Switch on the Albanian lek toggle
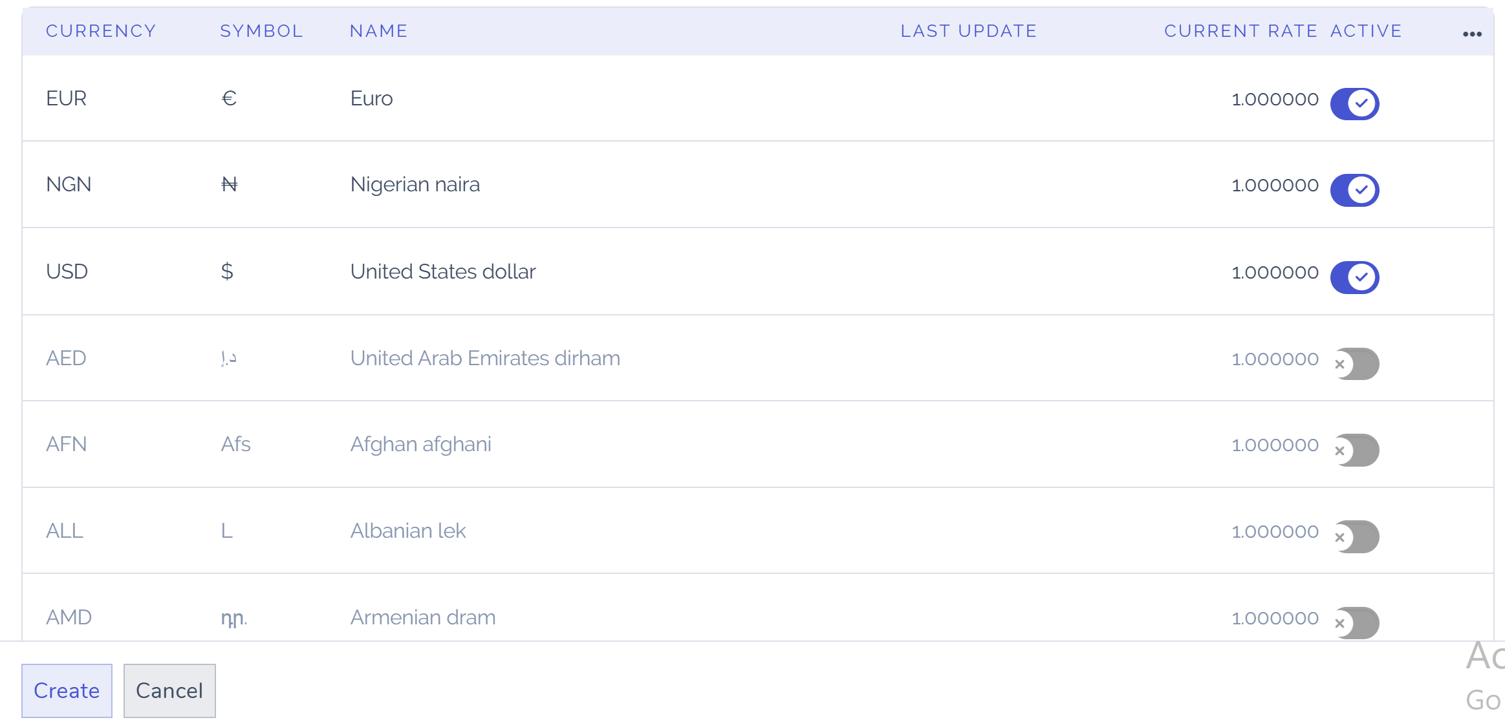This screenshot has width=1505, height=720. pos(1356,536)
